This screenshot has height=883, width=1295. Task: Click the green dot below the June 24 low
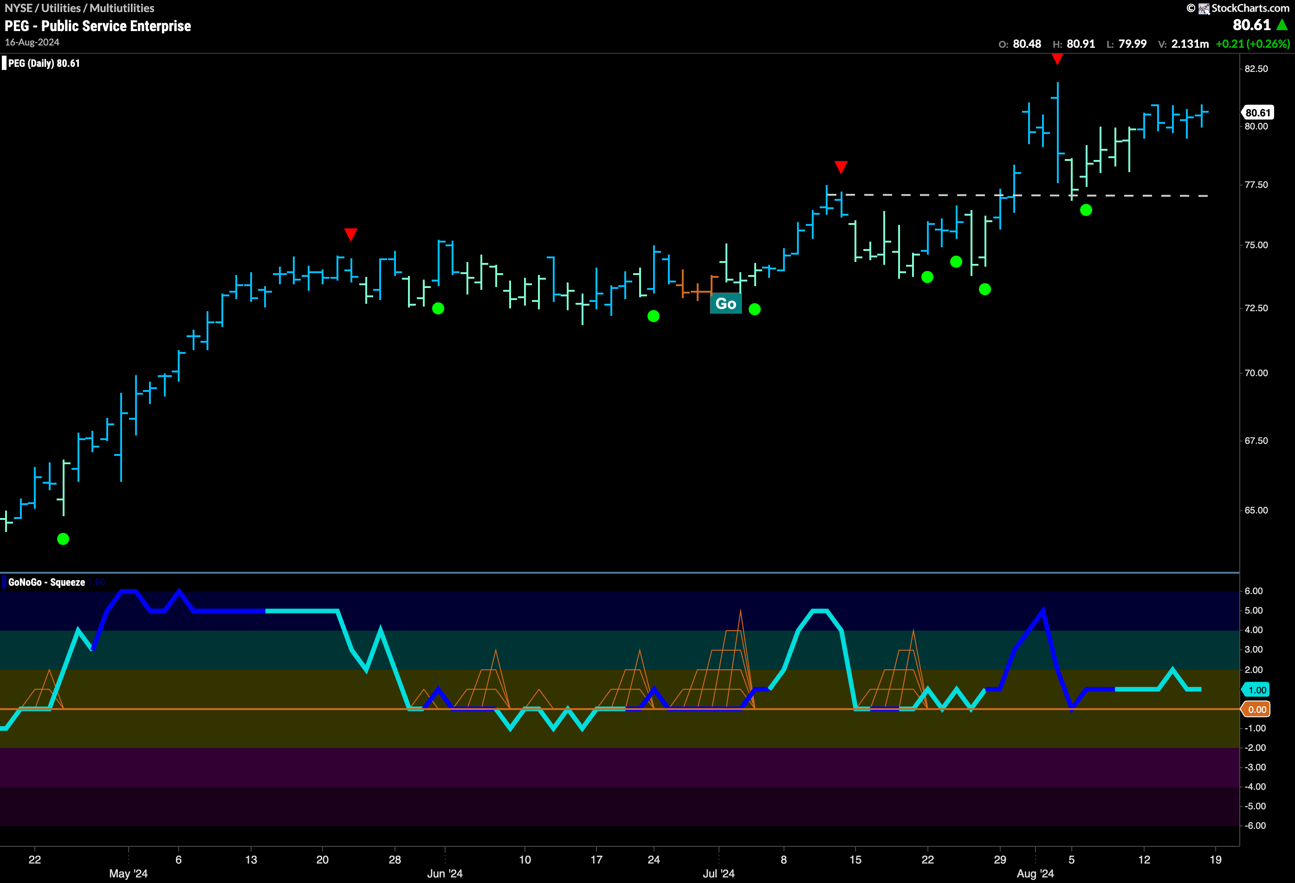click(654, 316)
